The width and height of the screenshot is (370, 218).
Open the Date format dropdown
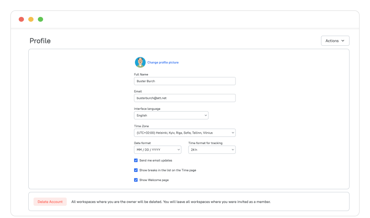click(x=158, y=150)
